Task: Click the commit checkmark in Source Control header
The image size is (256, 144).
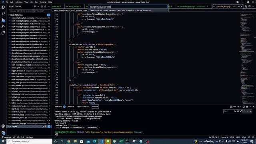Action: click(38, 6)
